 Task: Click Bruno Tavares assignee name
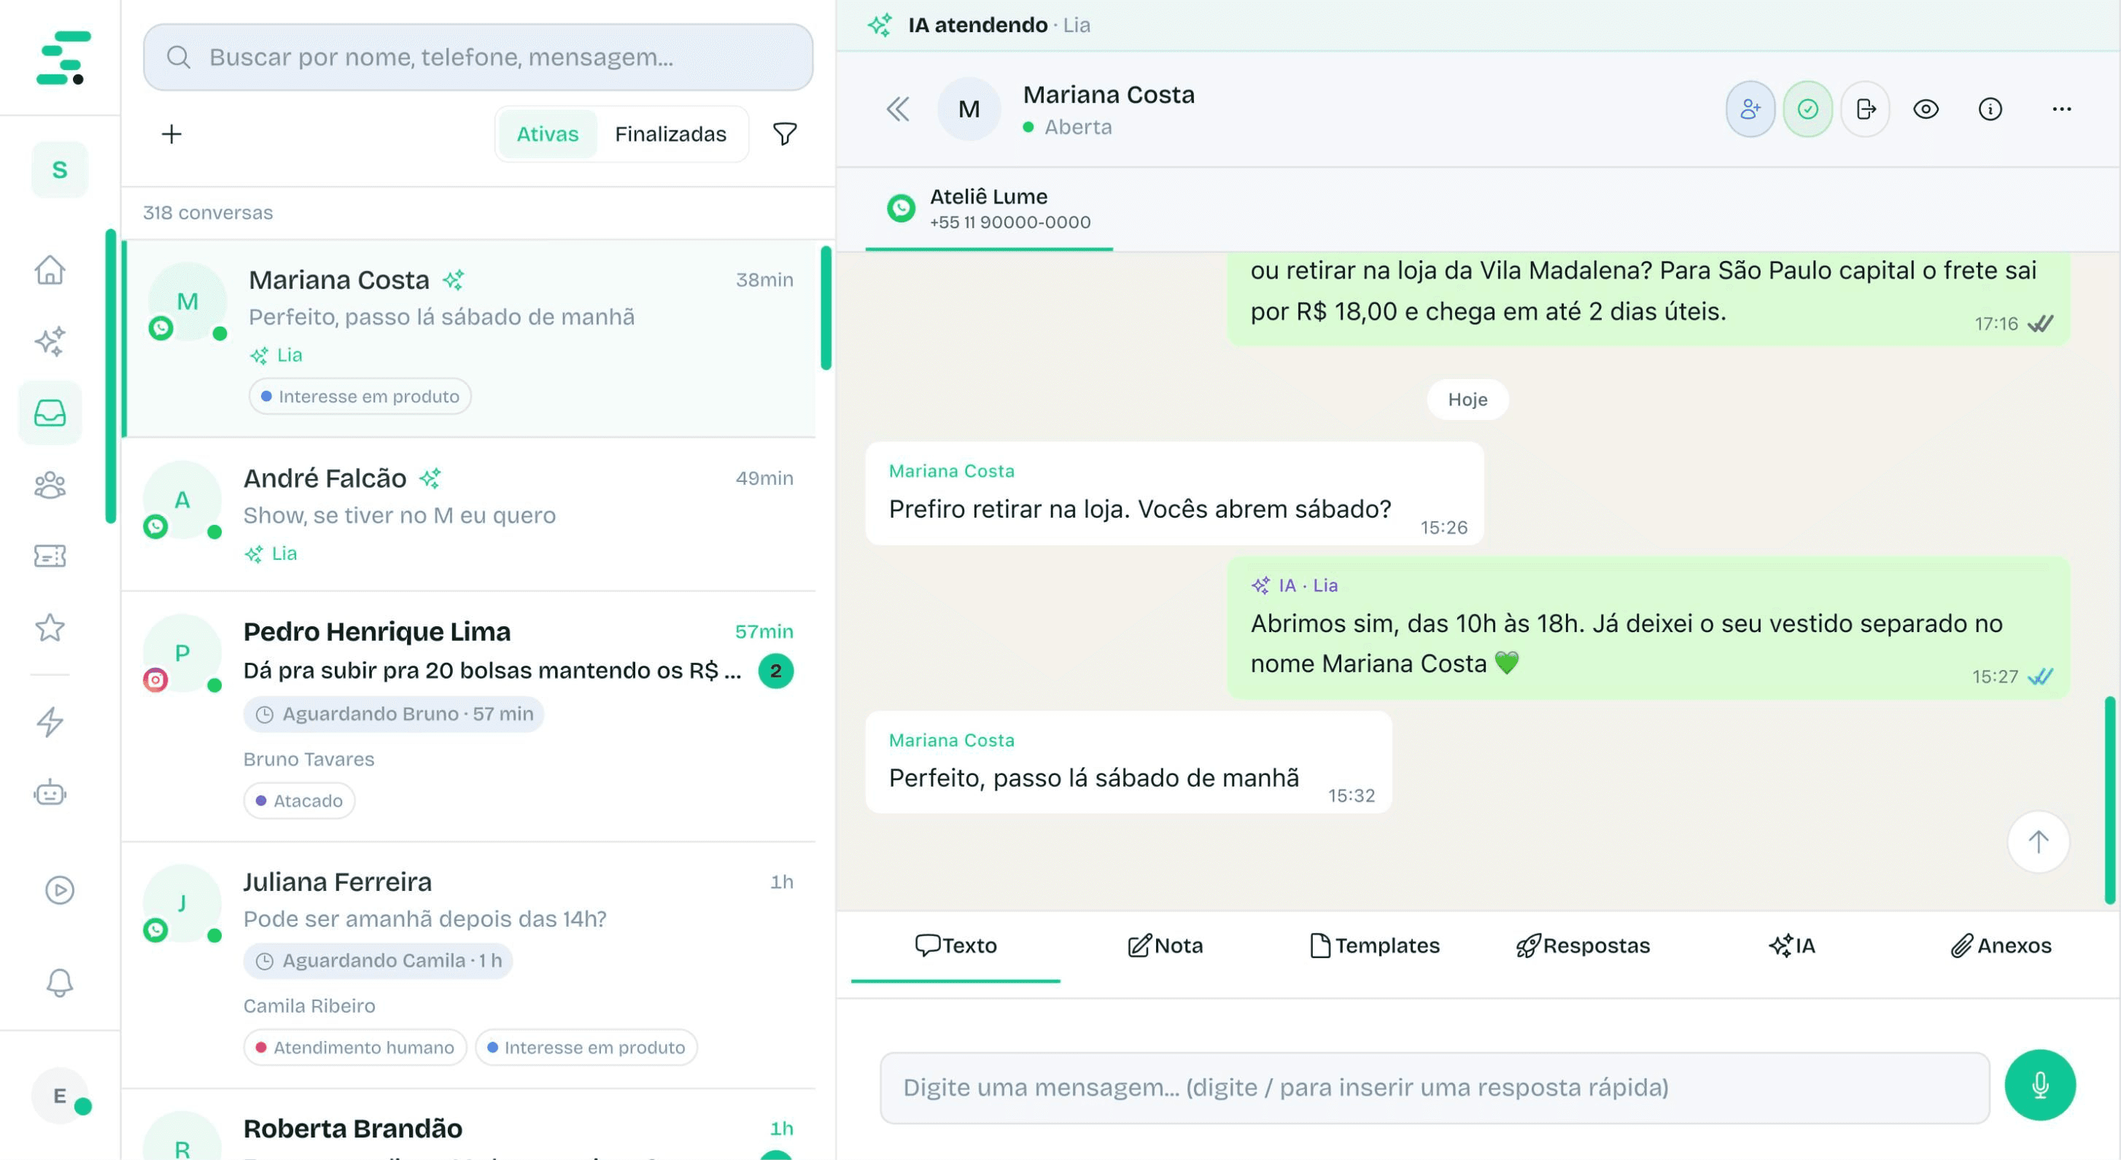(309, 759)
